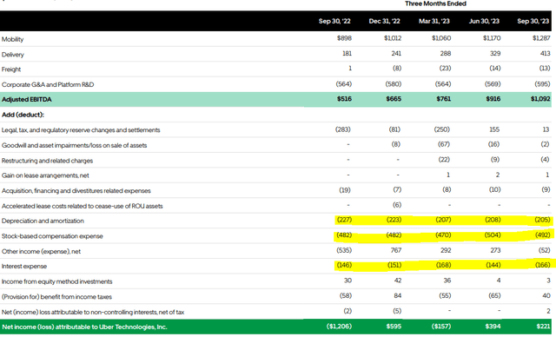The height and width of the screenshot is (337, 556).
Task: Select the Dec 31, '22 column header
Action: pyautogui.click(x=384, y=21)
